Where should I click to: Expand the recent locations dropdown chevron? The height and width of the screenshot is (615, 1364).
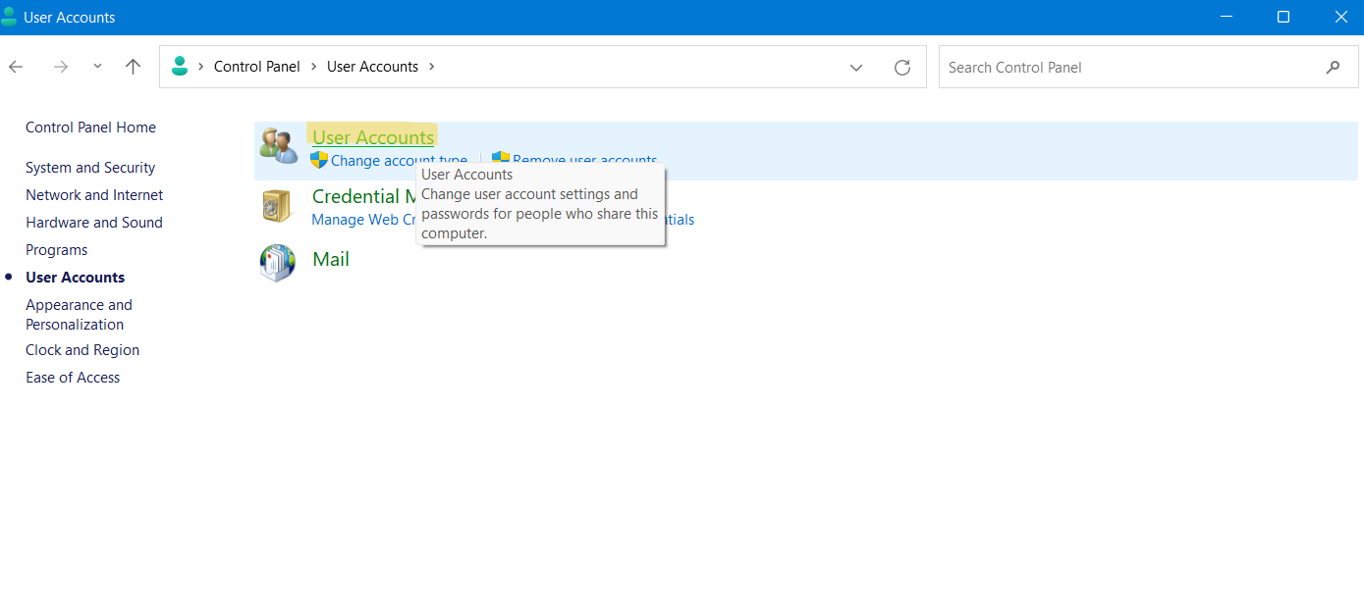coord(97,67)
